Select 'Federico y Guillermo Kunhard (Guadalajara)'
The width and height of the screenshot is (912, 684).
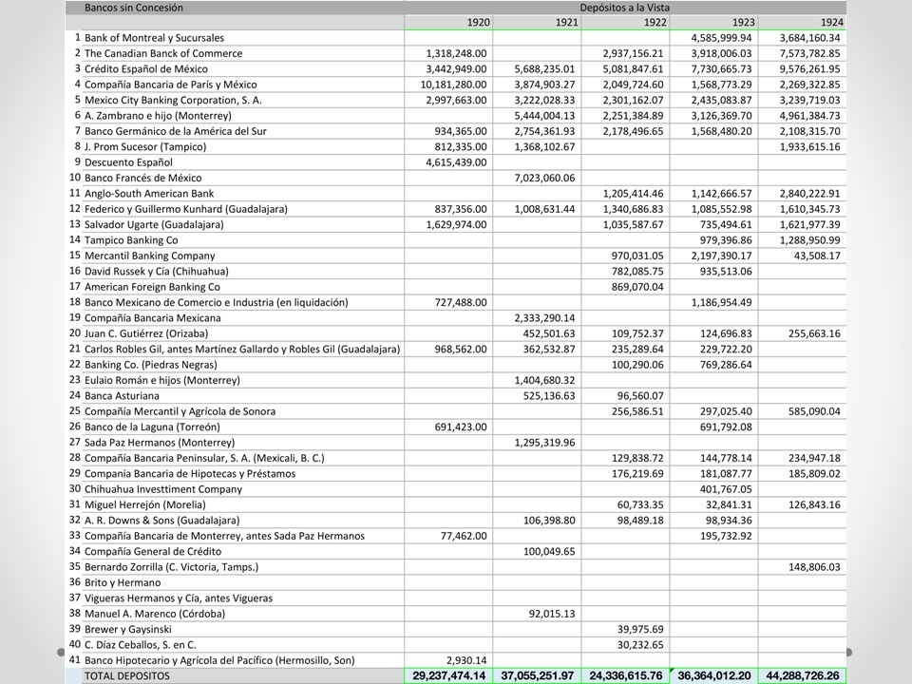[243, 209]
